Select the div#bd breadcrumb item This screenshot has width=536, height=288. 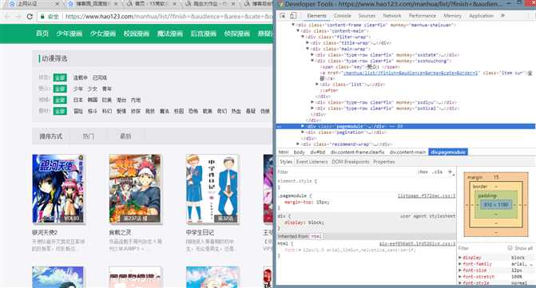[318, 152]
